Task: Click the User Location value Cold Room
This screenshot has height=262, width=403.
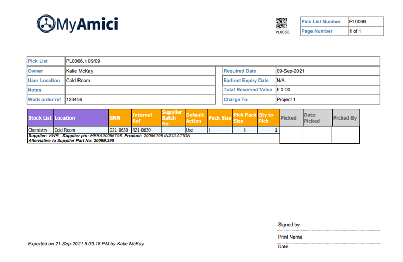Action: tap(78, 81)
